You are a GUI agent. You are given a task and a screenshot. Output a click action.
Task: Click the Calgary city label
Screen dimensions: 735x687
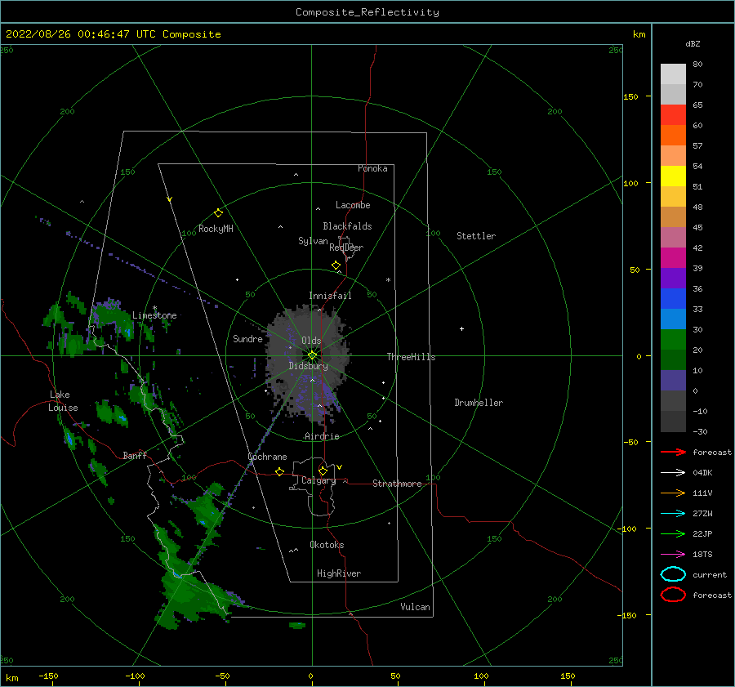(x=318, y=480)
